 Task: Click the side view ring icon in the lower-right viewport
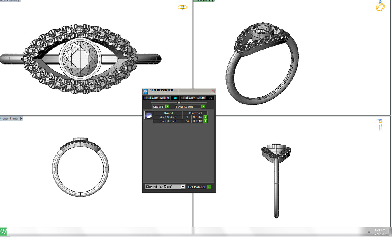(380, 125)
